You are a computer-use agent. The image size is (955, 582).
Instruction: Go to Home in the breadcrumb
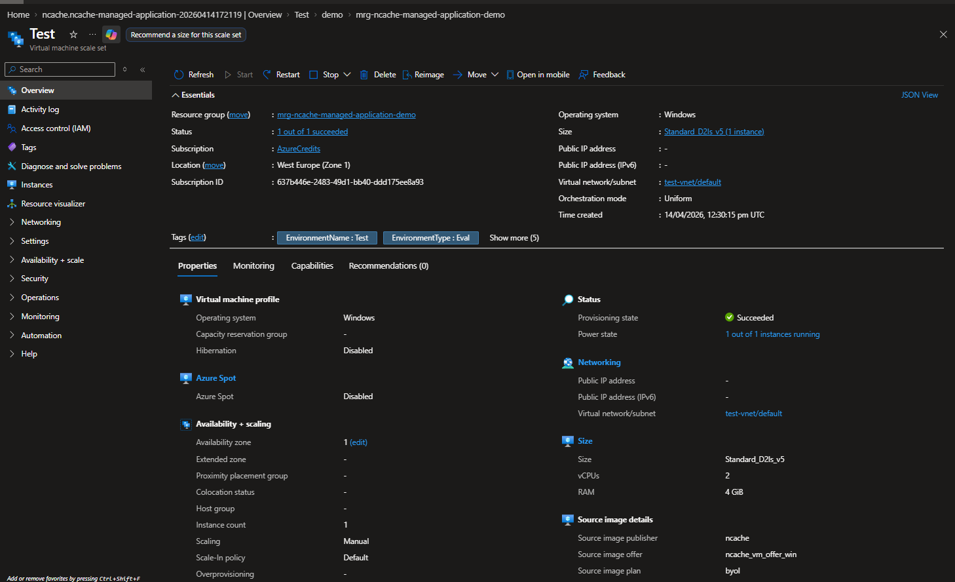coord(18,14)
